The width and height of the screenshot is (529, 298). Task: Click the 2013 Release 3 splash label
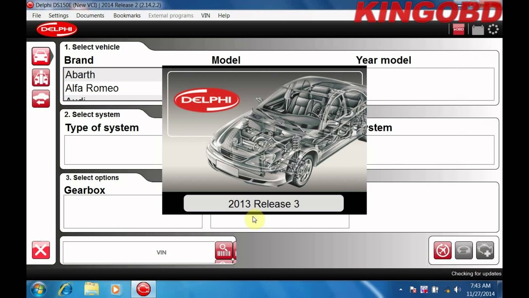click(x=264, y=204)
